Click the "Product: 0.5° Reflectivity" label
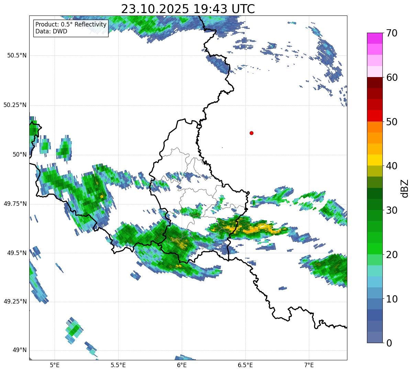The image size is (413, 372). pyautogui.click(x=71, y=24)
